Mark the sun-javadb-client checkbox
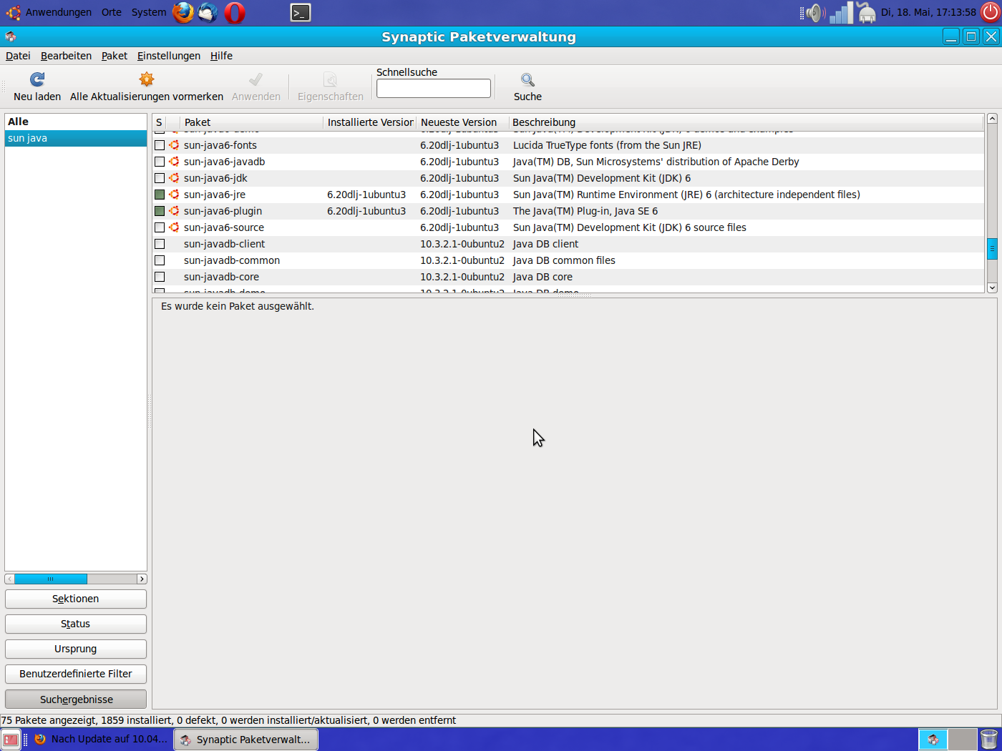The width and height of the screenshot is (1002, 751). pyautogui.click(x=160, y=244)
